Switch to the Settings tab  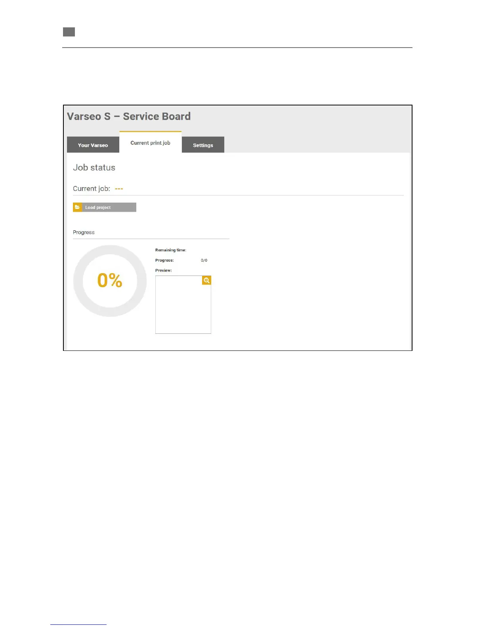pos(203,145)
